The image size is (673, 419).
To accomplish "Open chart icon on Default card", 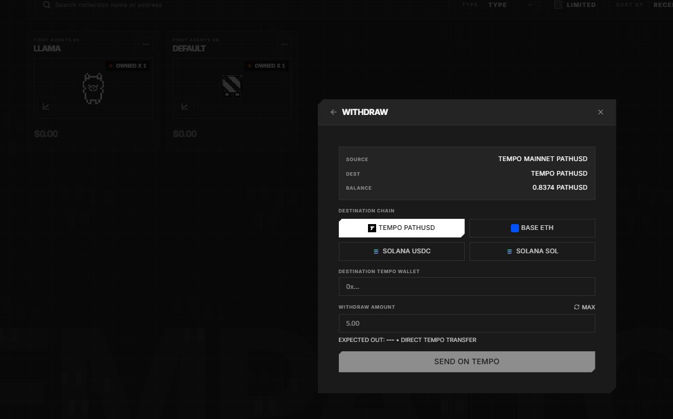I will (x=184, y=106).
